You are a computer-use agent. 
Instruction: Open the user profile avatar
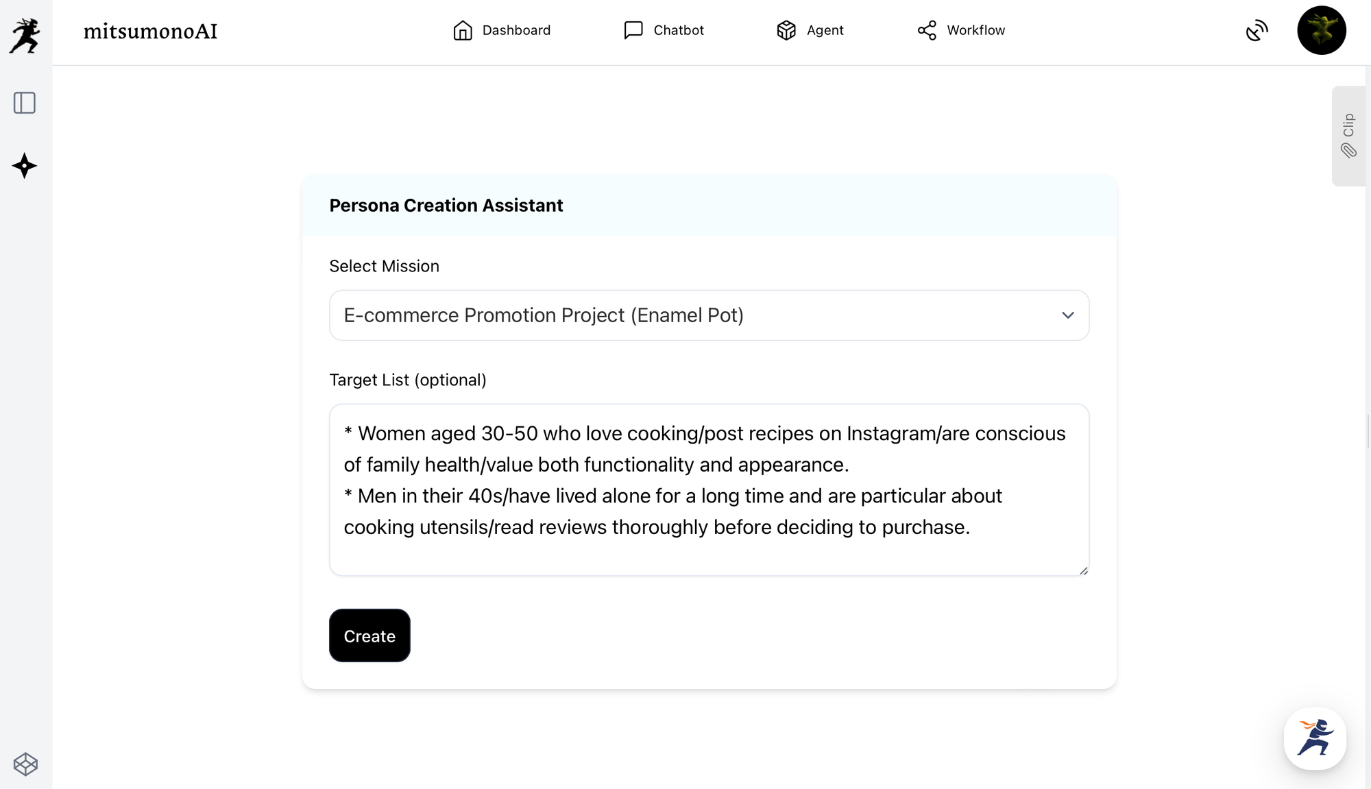(1321, 31)
